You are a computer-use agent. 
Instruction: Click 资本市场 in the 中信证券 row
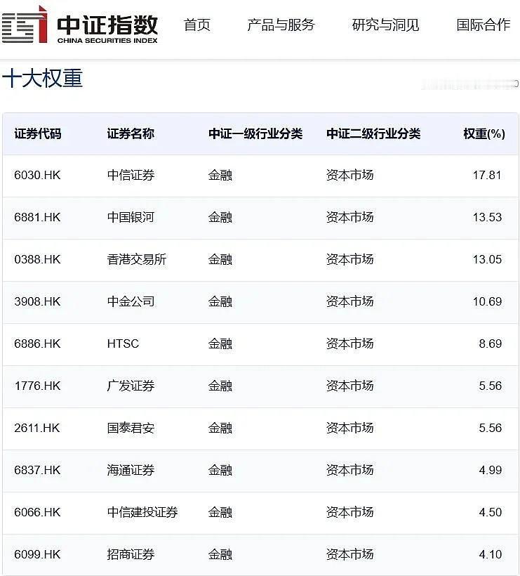[349, 175]
